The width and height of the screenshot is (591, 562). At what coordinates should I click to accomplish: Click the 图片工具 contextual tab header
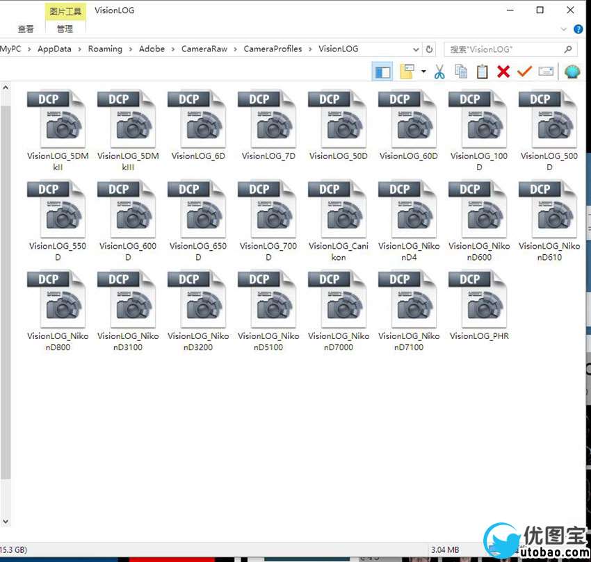coord(65,11)
